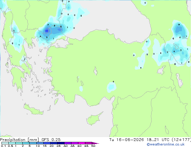Click the island of Cyprus on the map

[x=94, y=119]
